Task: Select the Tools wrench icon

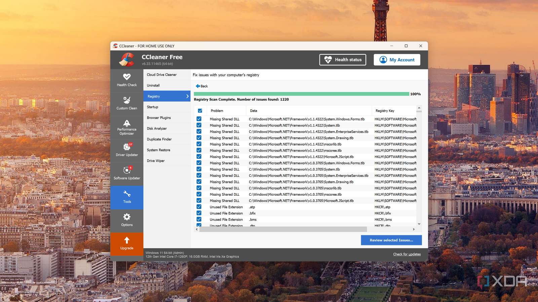Action: 127,194
